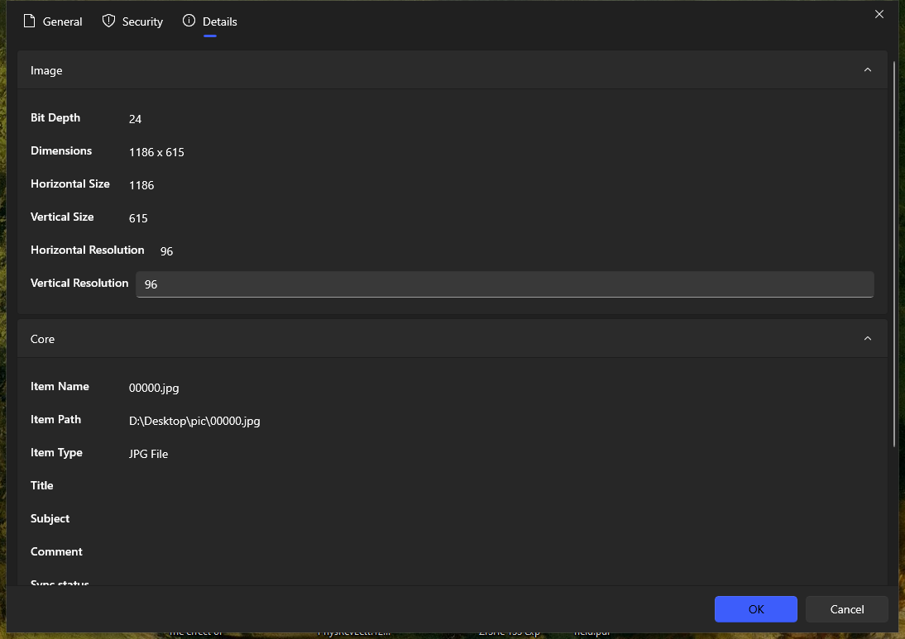Select the Horizontal Size value 1186
The height and width of the screenshot is (639, 905).
141,185
